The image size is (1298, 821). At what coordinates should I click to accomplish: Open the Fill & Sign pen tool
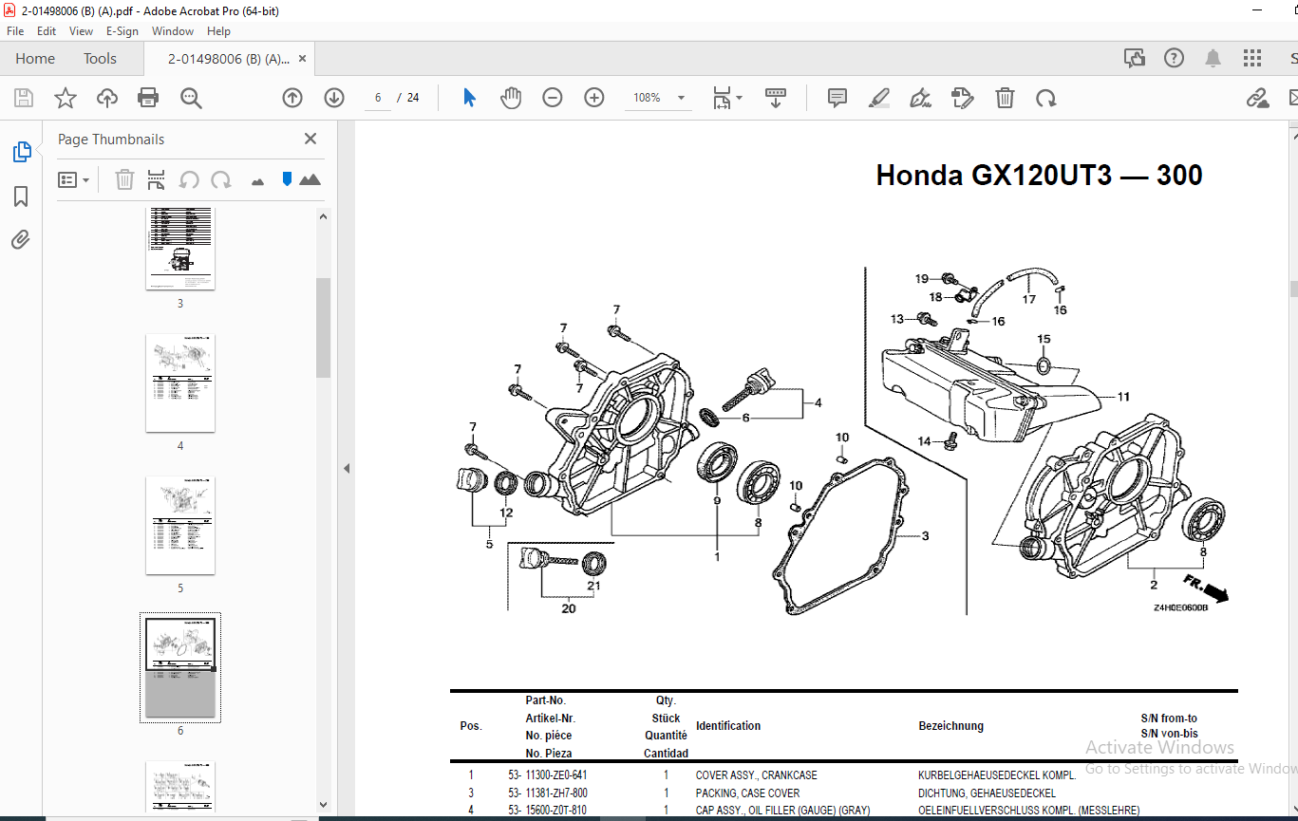pyautogui.click(x=920, y=98)
